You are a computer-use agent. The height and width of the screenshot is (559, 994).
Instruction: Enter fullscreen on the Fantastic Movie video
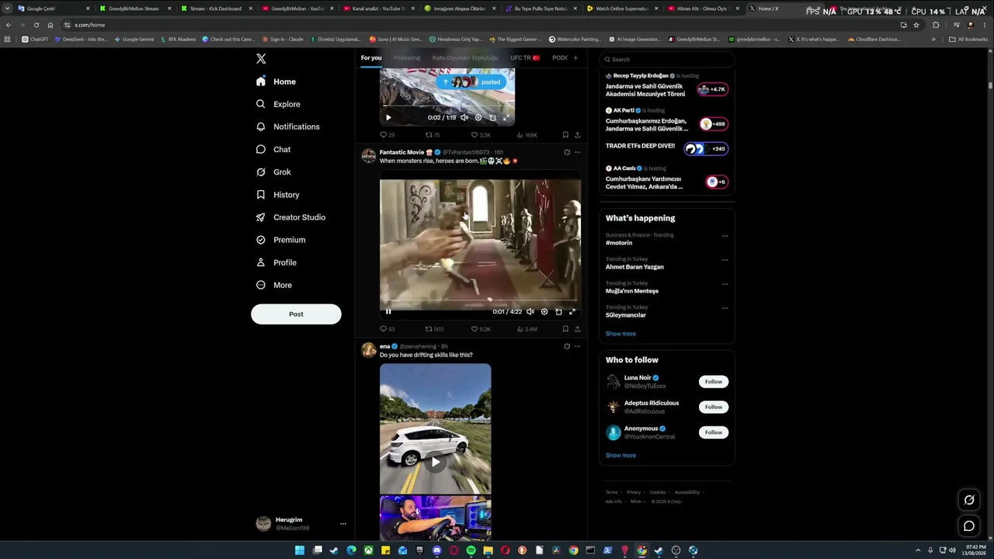coord(572,311)
